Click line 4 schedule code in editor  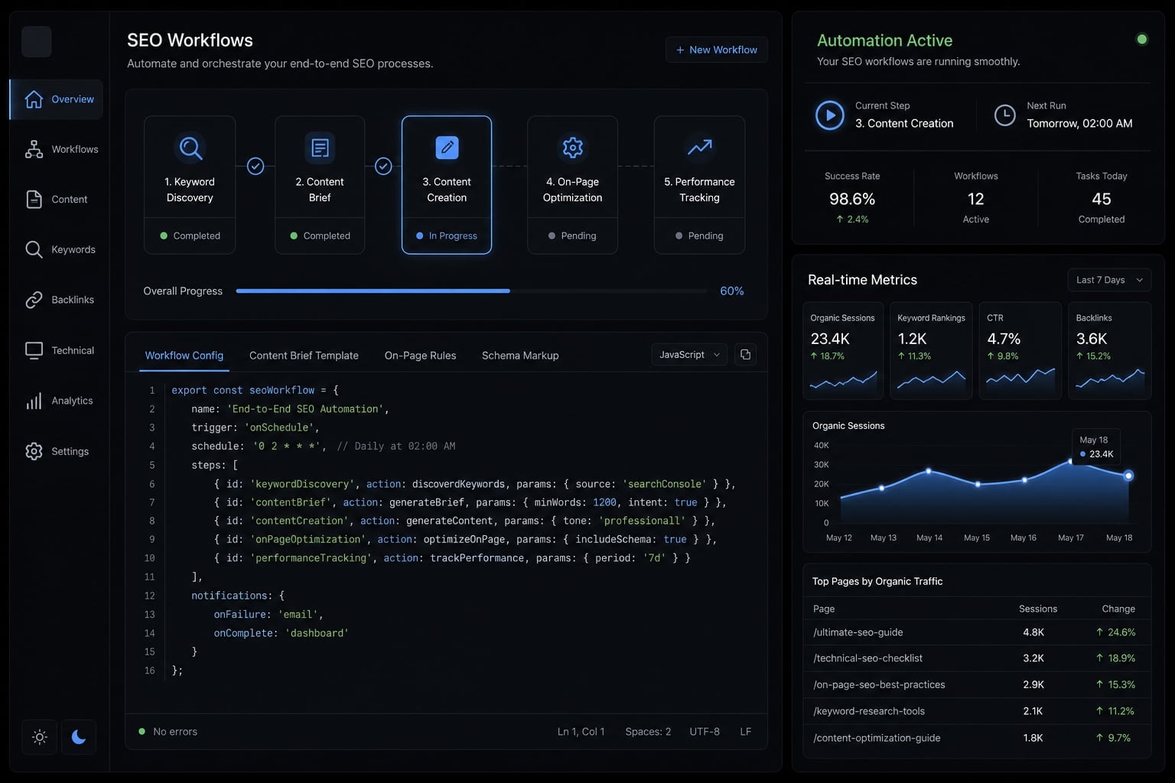pyautogui.click(x=323, y=446)
